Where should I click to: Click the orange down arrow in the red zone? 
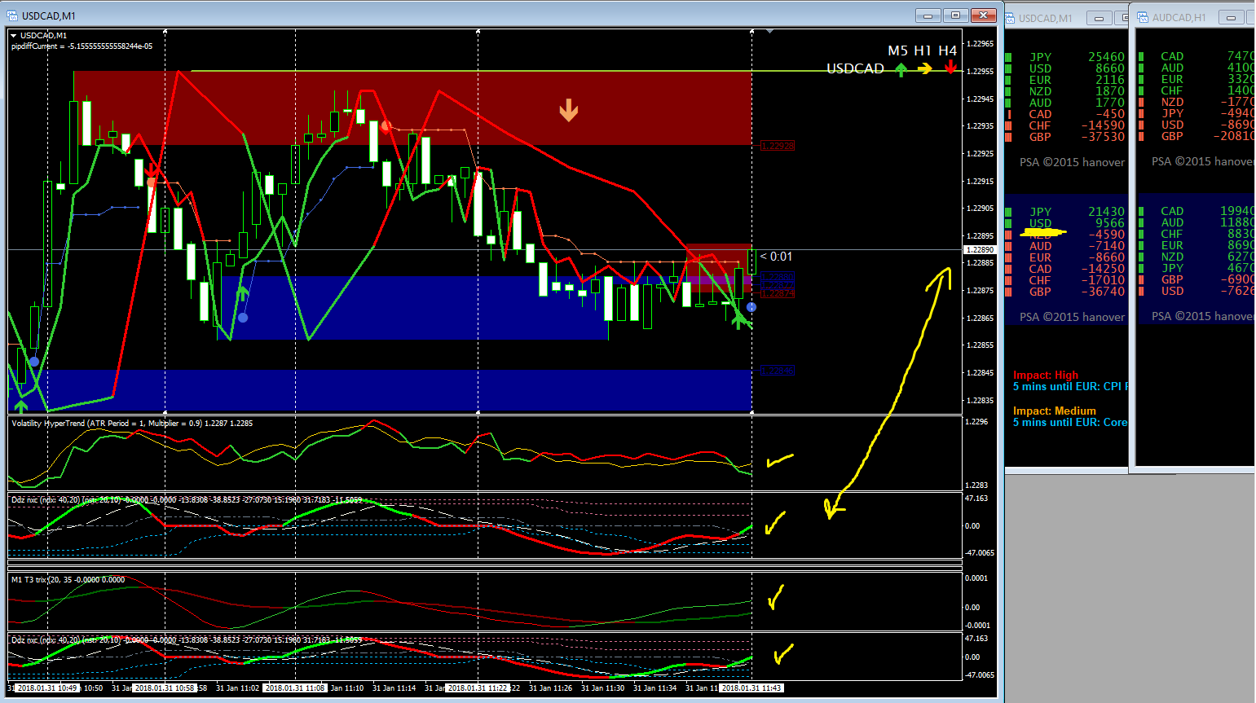569,110
